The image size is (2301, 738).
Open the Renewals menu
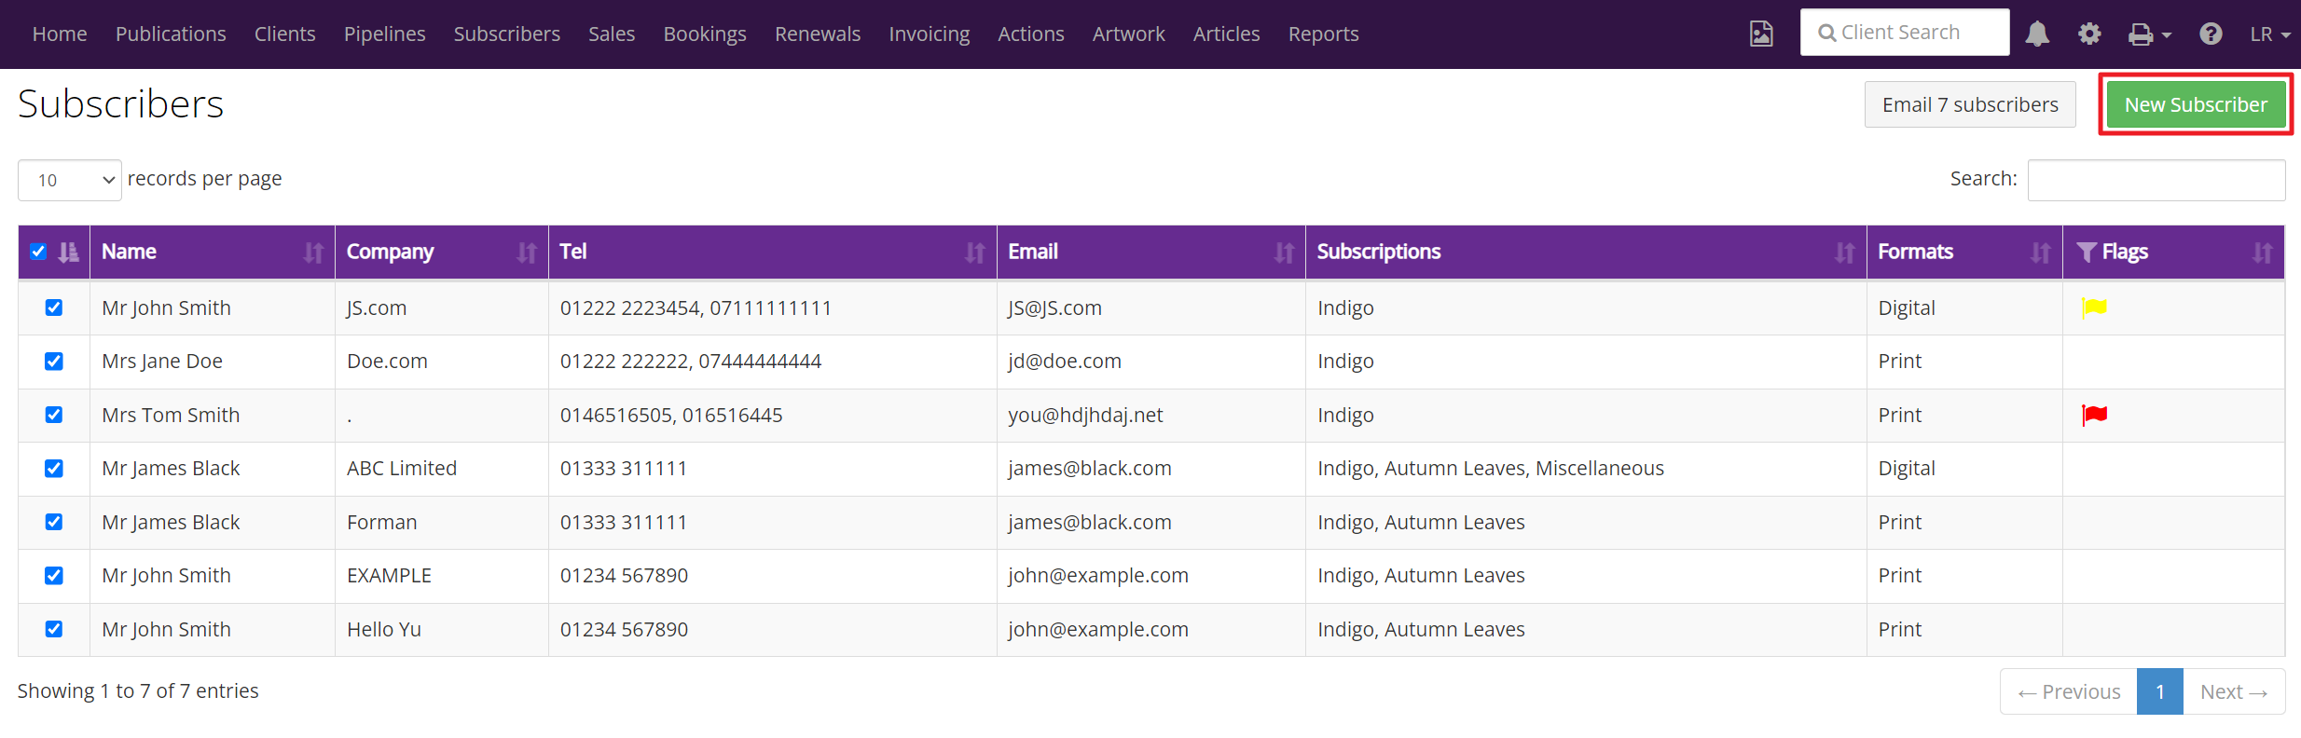click(x=818, y=34)
